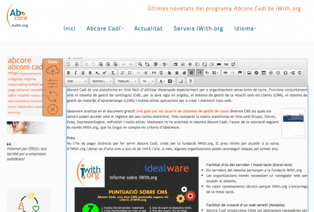
Task: Insert an IFrame with globe icon
Action: tap(300, 73)
